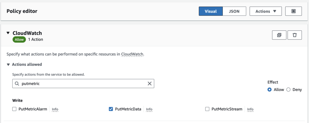
Task: Collapse the CloudWatch section triangle
Action: pyautogui.click(x=8, y=33)
